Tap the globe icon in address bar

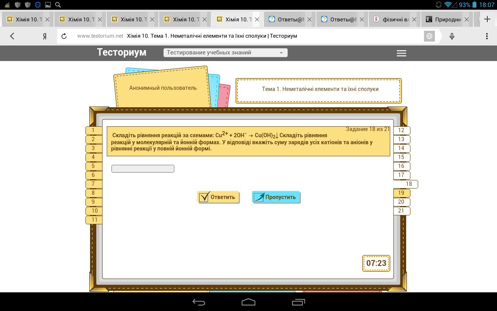(x=429, y=36)
